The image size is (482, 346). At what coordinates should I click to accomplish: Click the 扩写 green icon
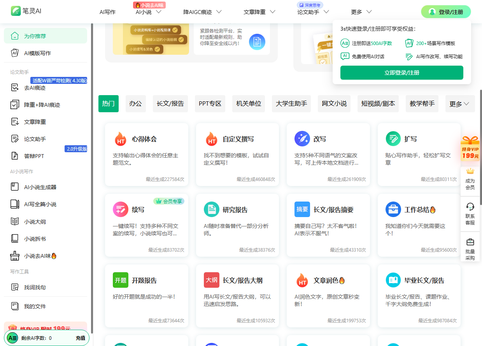click(x=393, y=139)
